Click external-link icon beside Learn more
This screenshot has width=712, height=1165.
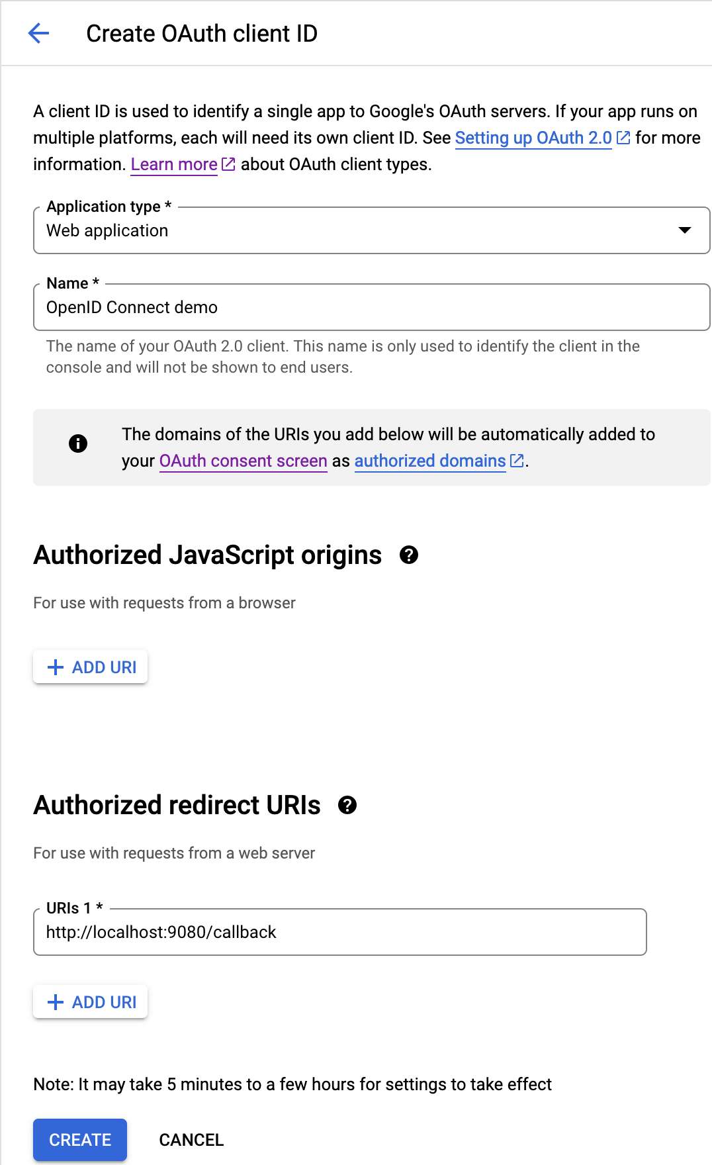(228, 164)
